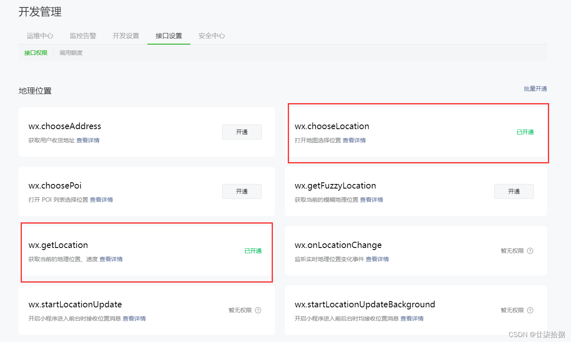Open 查看详情 link under wx.getFuzzyLocation

pyautogui.click(x=372, y=200)
